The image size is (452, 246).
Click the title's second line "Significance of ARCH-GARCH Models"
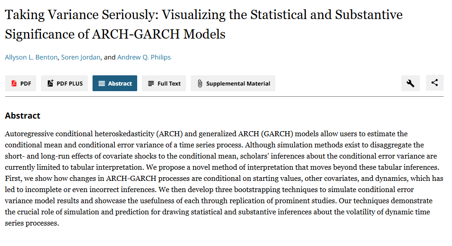[x=115, y=34]
